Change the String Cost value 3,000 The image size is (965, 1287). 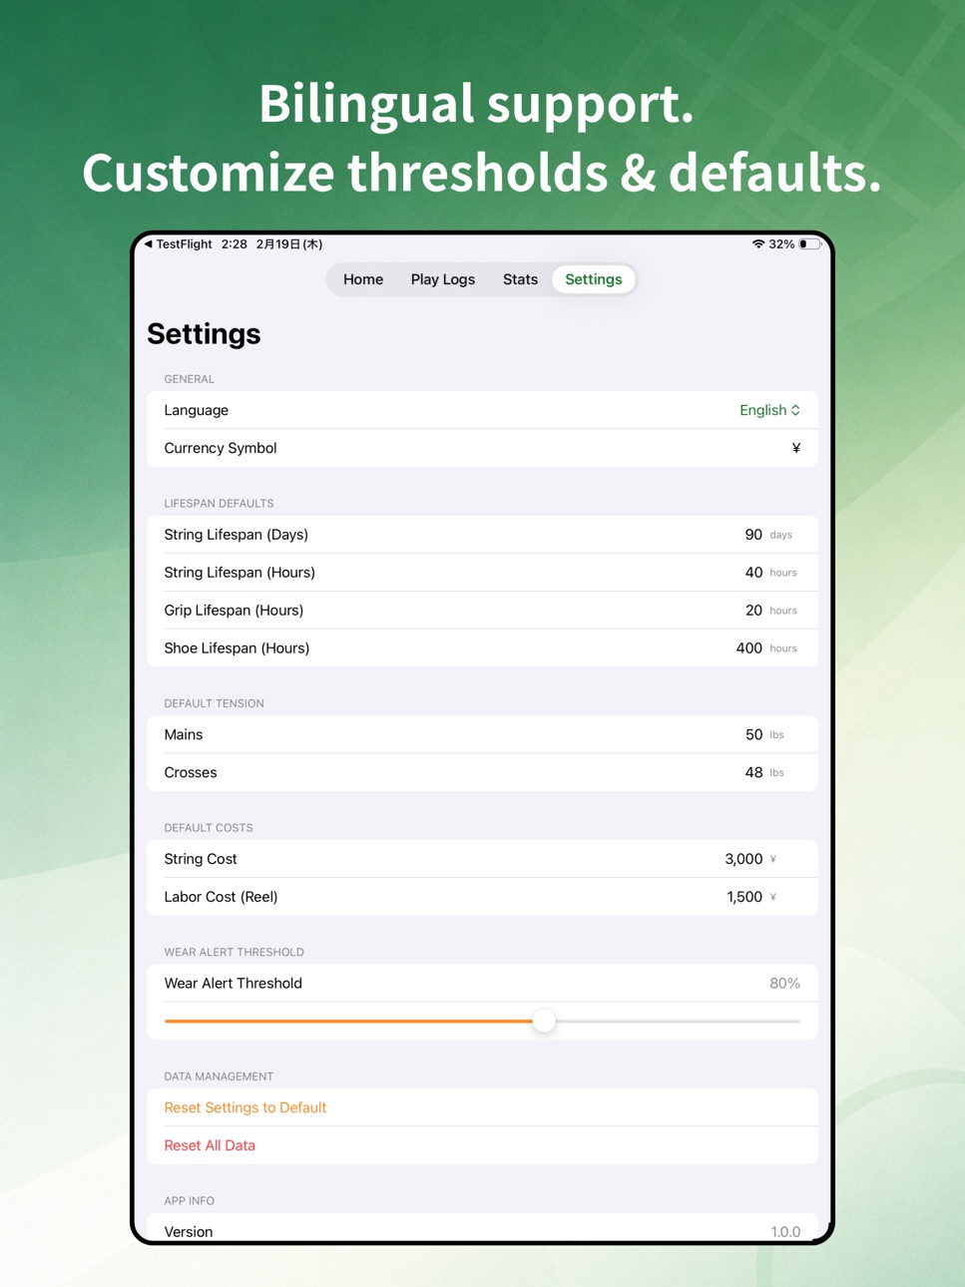743,859
